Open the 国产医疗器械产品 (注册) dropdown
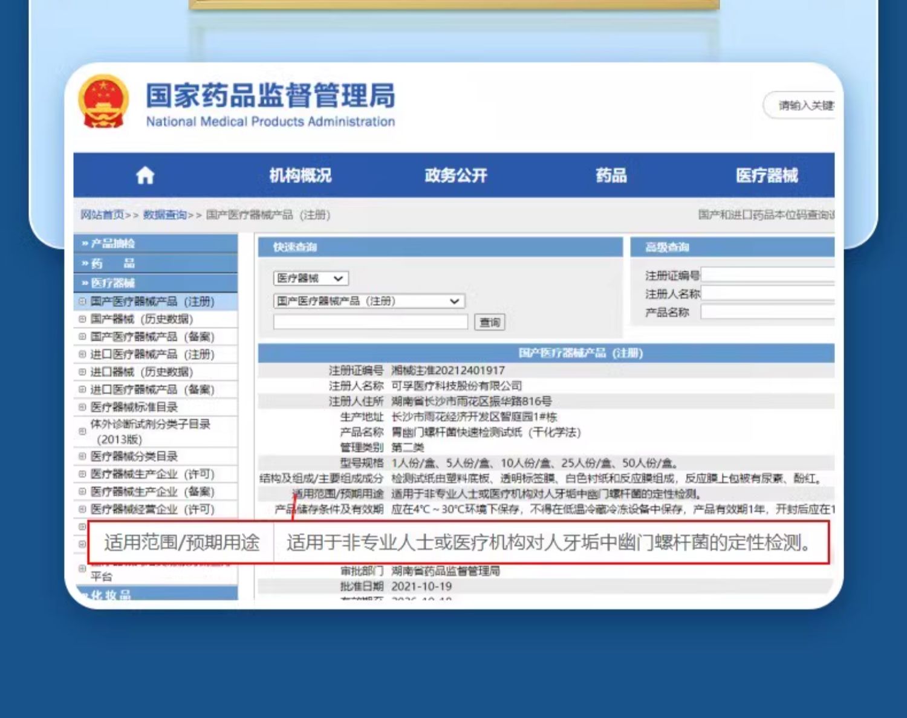 coord(368,301)
